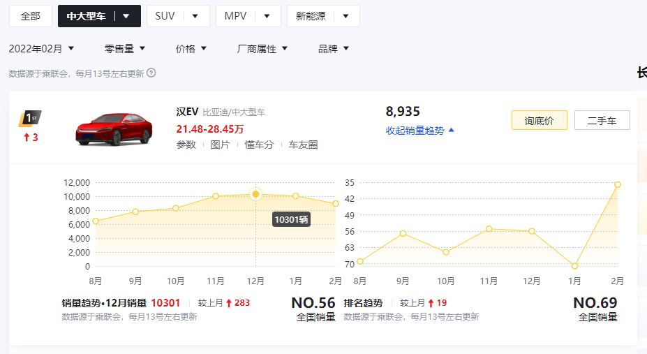Select the 全部 category tab
Screen dimensions: 647x354
point(31,16)
